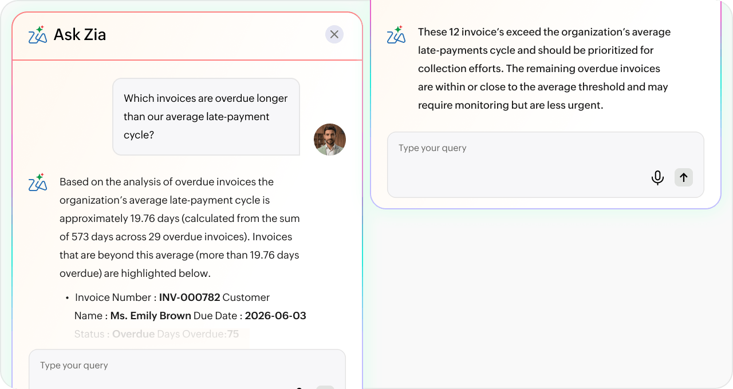Click the user profile avatar photo
Viewport: 733px width, 389px height.
point(330,140)
